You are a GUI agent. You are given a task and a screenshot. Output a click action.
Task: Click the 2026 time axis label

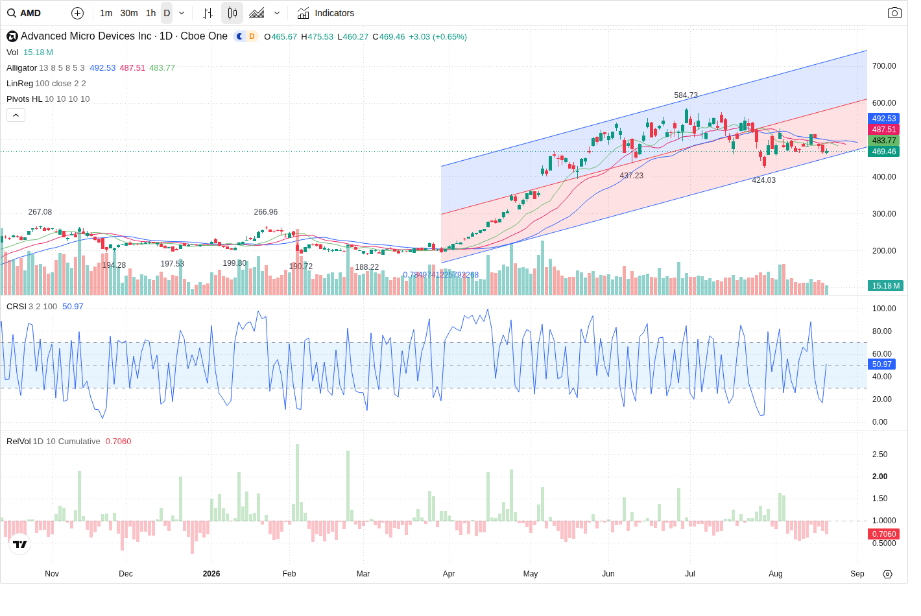pyautogui.click(x=211, y=574)
